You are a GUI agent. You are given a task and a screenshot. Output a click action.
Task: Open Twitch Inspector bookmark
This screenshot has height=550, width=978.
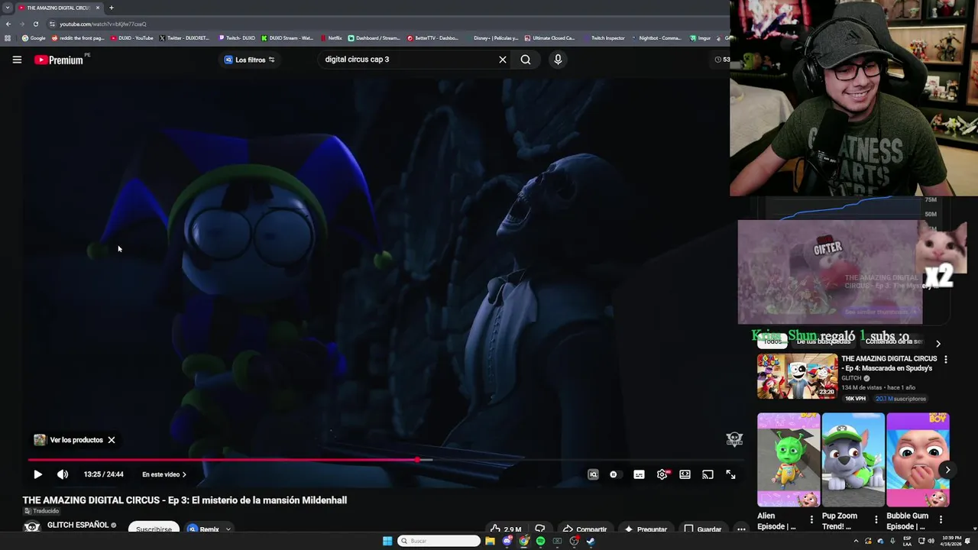(604, 38)
